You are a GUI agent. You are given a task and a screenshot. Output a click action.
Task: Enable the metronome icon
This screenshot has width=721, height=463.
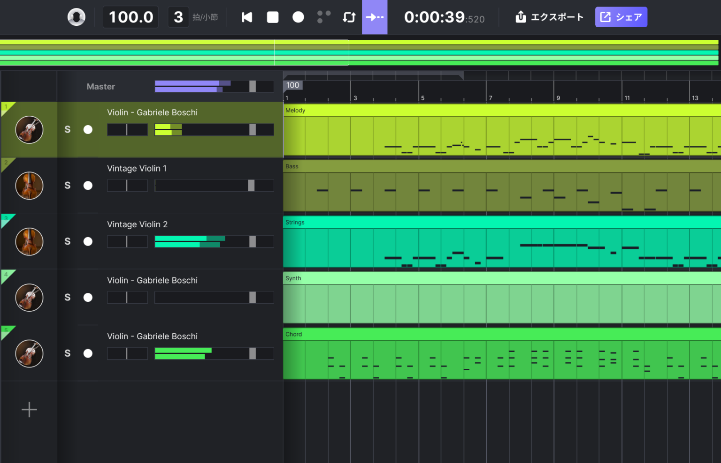(x=323, y=17)
